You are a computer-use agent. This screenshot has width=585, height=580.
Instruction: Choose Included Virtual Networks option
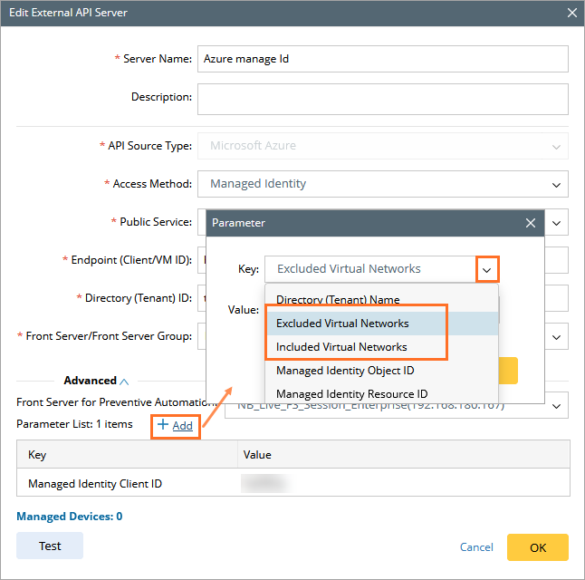click(341, 347)
